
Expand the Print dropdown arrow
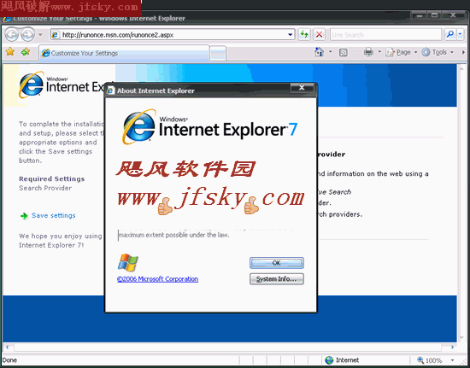379,52
